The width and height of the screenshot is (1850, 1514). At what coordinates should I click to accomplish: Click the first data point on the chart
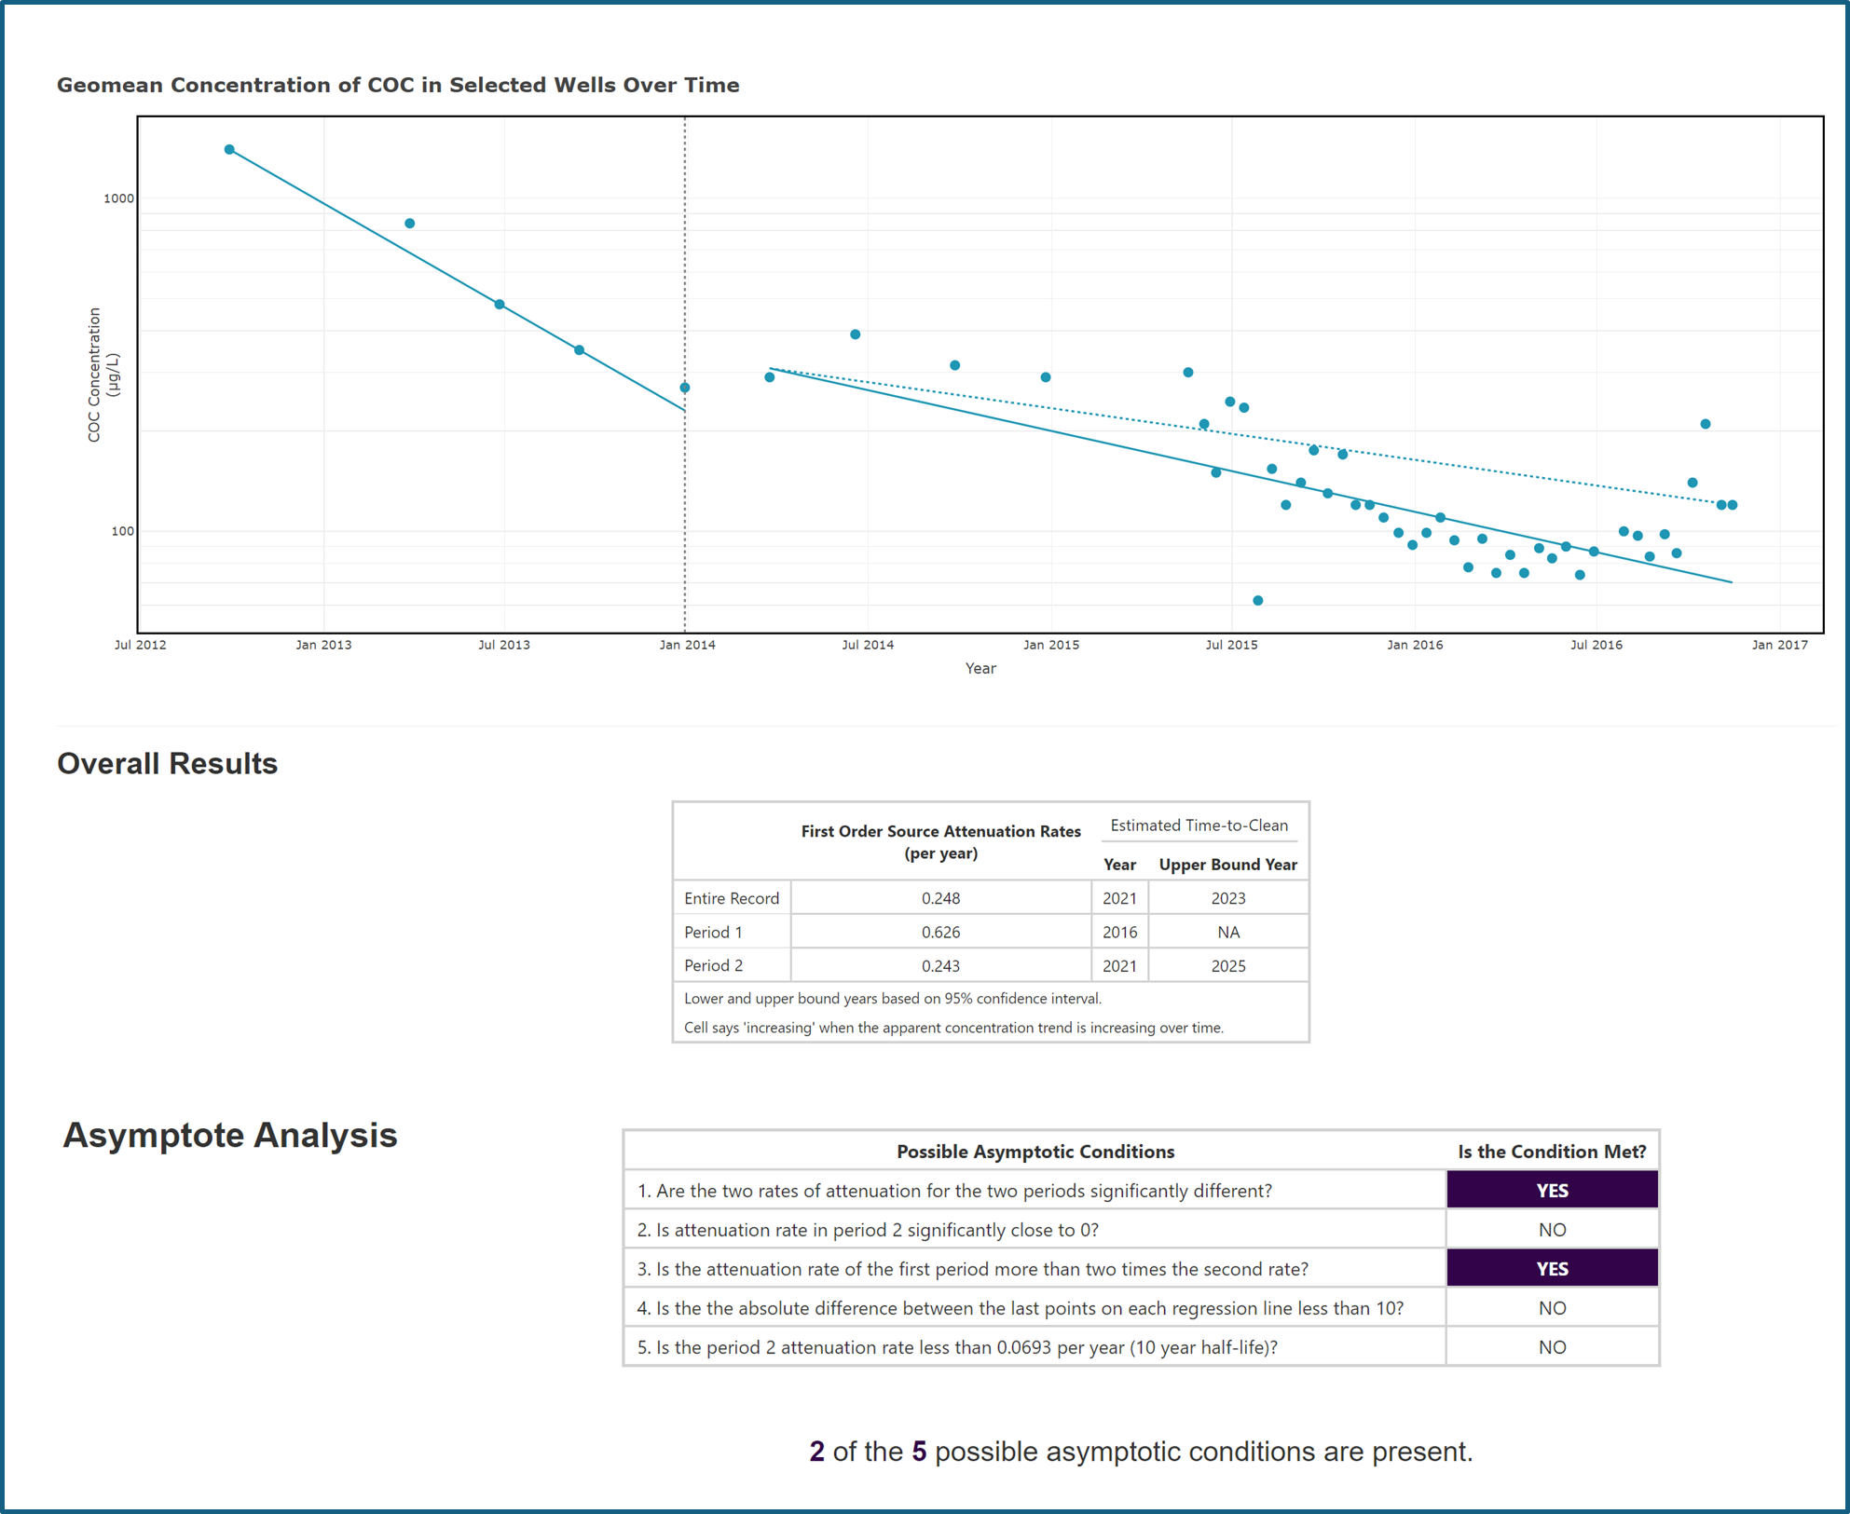(x=229, y=150)
